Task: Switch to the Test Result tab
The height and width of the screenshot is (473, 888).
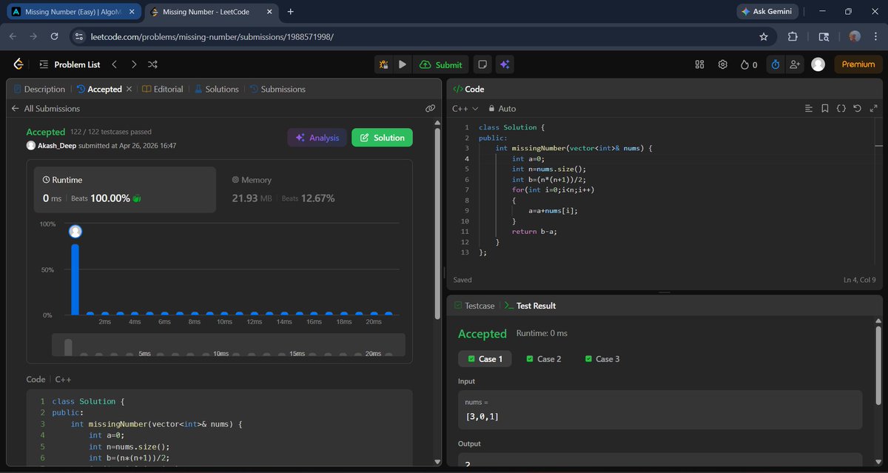Action: 530,306
